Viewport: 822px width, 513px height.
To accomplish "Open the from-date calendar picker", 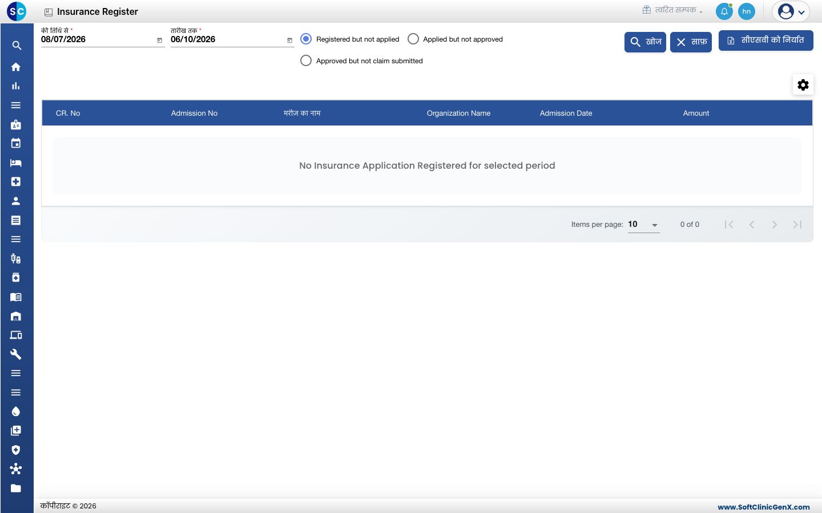I will pos(159,40).
